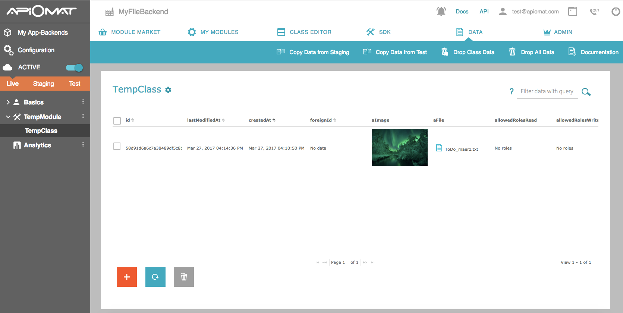Click the notification bell icon
The width and height of the screenshot is (623, 313).
click(441, 12)
